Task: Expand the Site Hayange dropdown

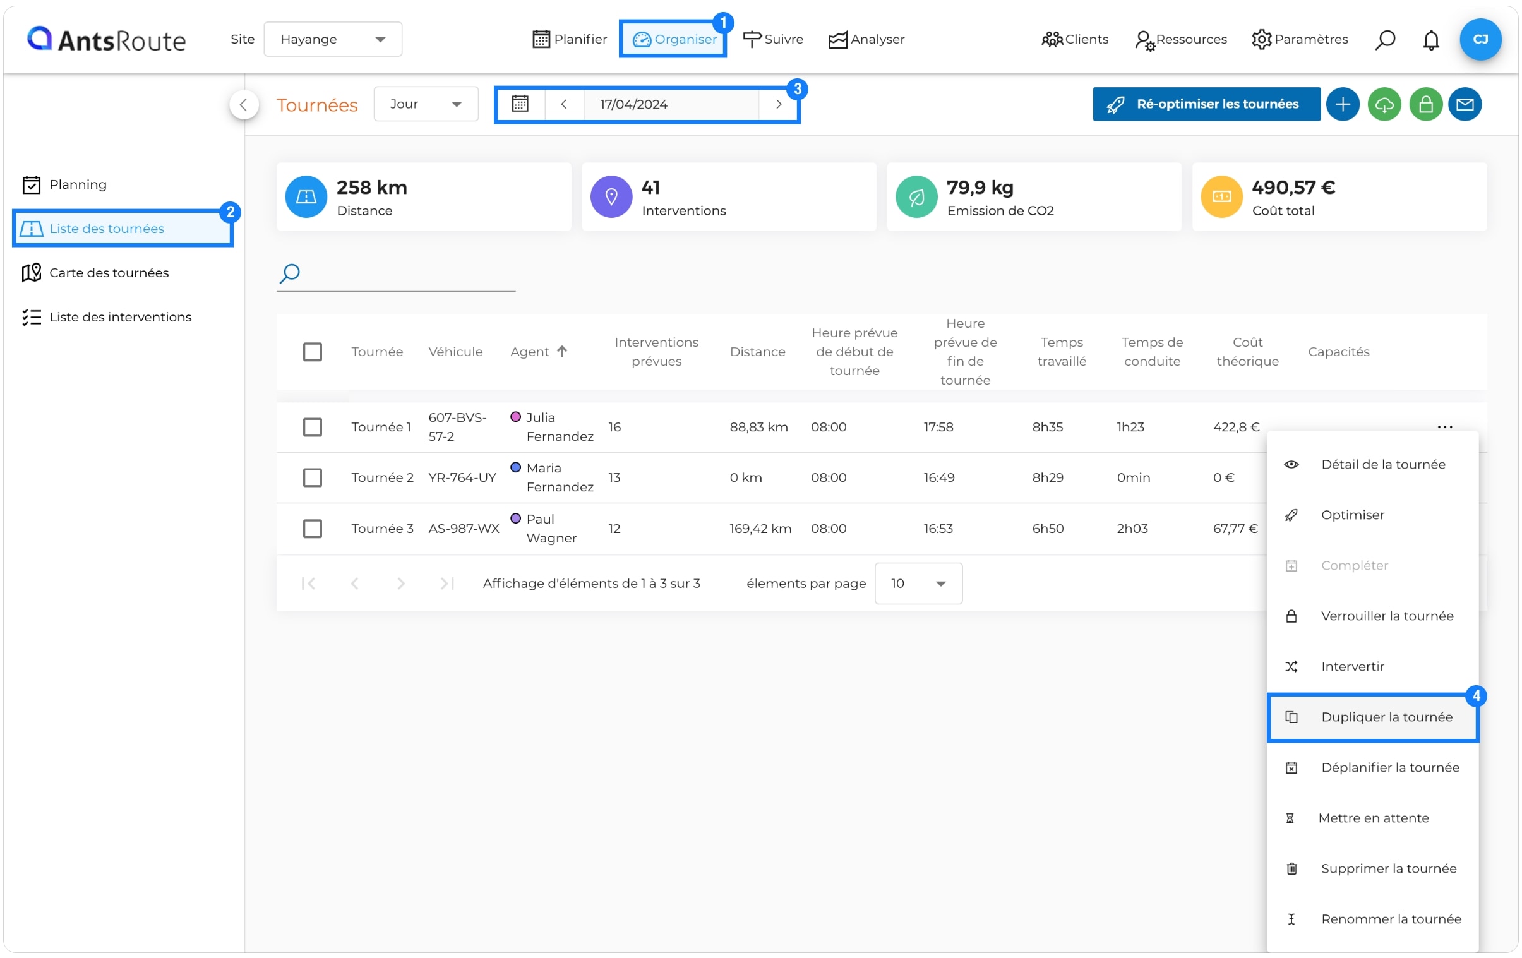Action: (x=333, y=39)
